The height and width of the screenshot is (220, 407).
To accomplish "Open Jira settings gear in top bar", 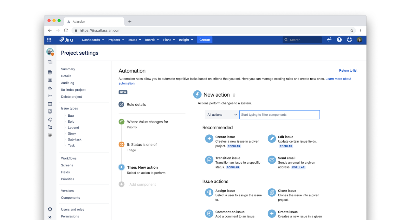I will point(350,40).
